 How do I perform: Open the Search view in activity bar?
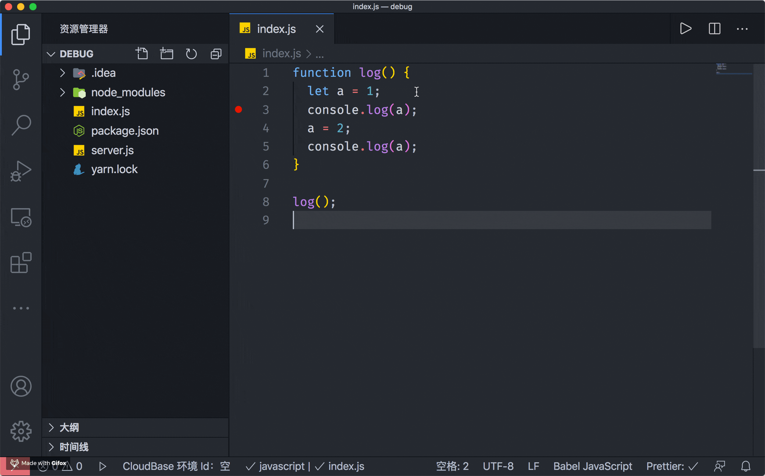click(x=21, y=125)
